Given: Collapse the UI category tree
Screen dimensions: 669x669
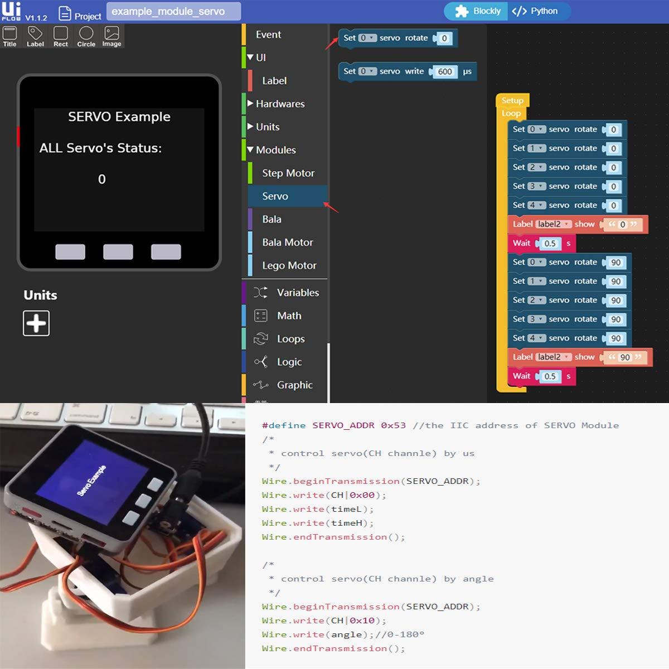Looking at the screenshot, I should click(250, 57).
